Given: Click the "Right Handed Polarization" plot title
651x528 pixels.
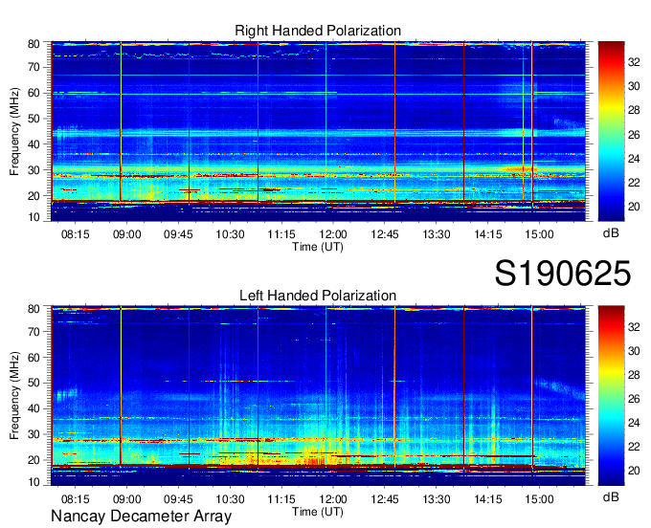Looking at the screenshot, I should tap(318, 31).
